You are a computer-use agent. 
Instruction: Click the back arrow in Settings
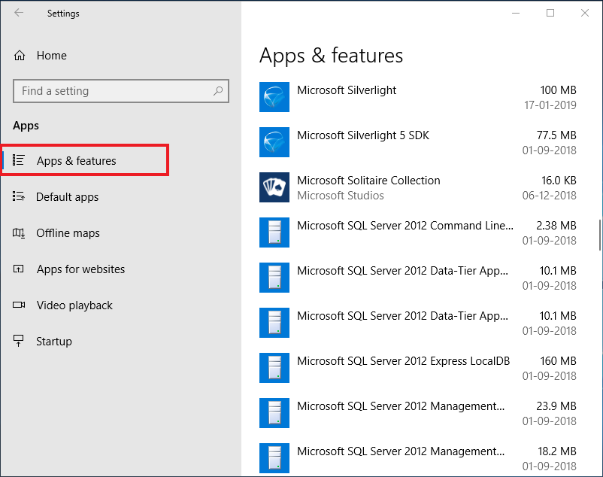coord(19,13)
